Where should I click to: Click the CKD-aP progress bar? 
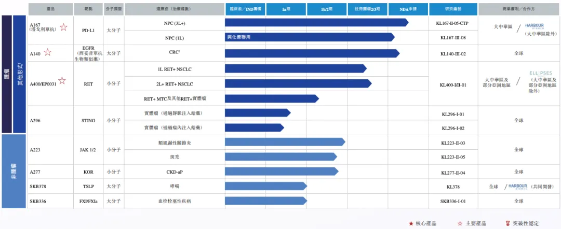coord(280,171)
